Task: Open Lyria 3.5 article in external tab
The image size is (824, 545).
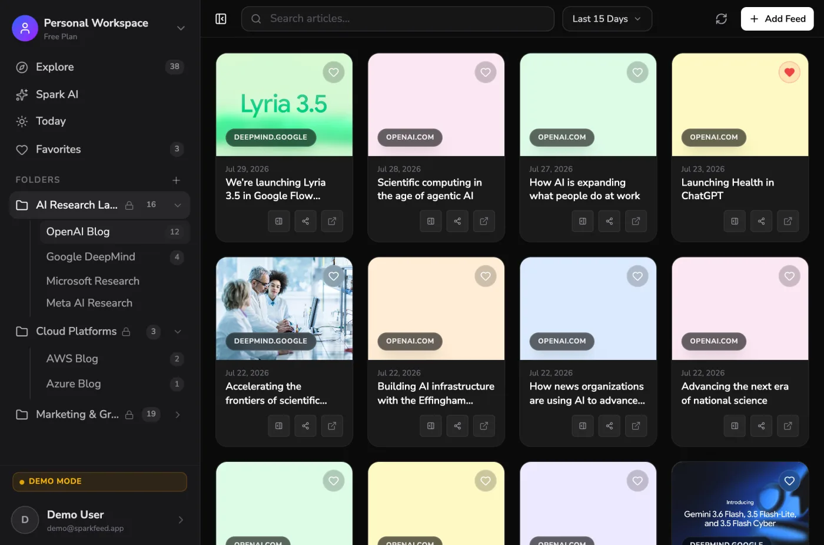Action: (332, 221)
